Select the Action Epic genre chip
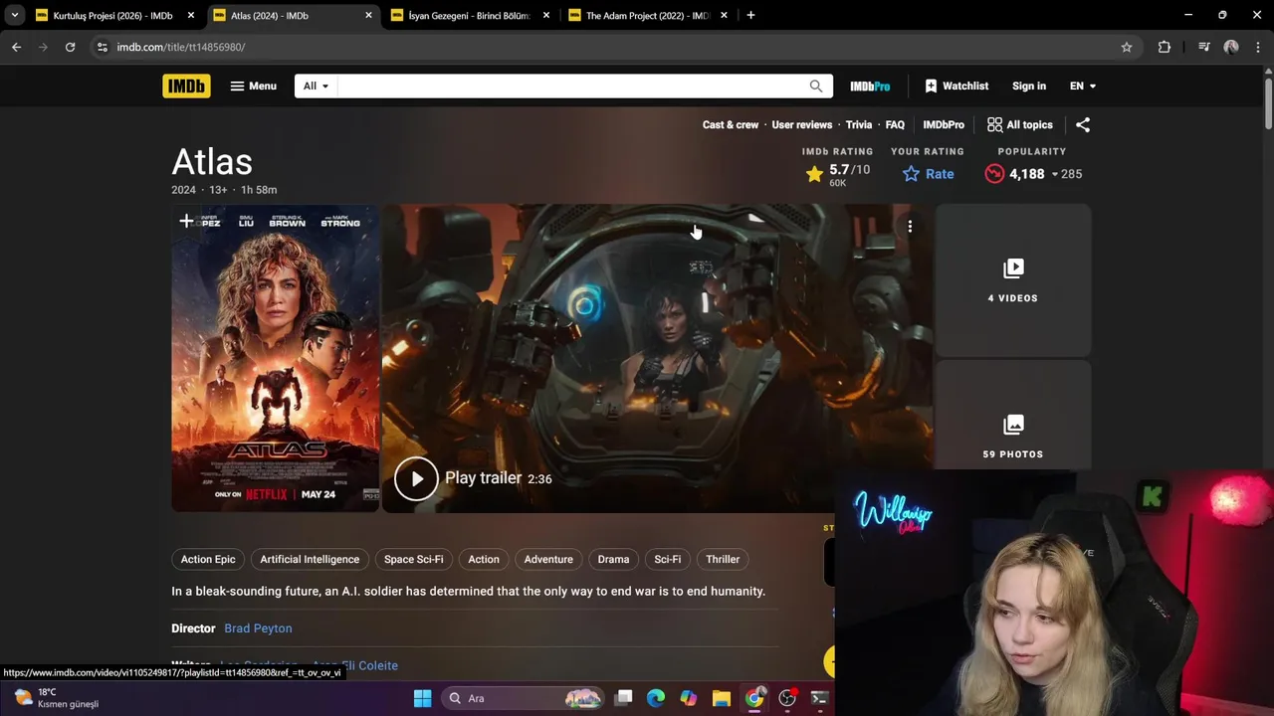This screenshot has height=716, width=1274. tap(208, 559)
